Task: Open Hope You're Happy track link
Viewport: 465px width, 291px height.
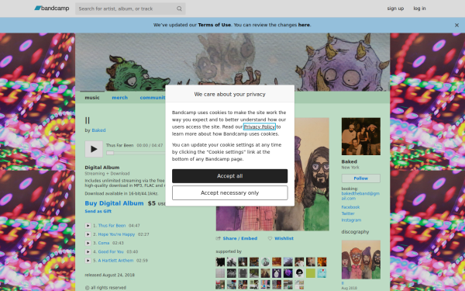Action: (116, 234)
